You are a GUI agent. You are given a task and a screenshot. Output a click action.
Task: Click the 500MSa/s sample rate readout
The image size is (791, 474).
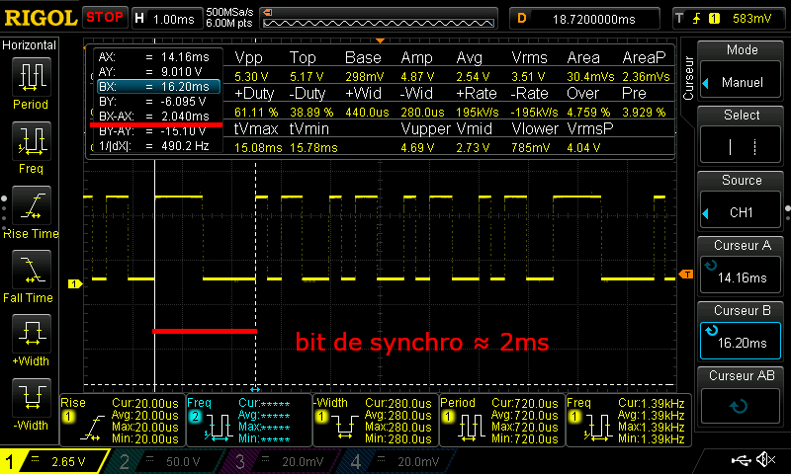[x=229, y=13]
